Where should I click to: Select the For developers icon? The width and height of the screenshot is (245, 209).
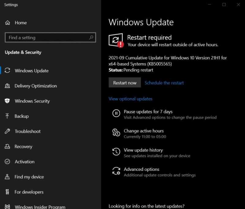pos(7,192)
